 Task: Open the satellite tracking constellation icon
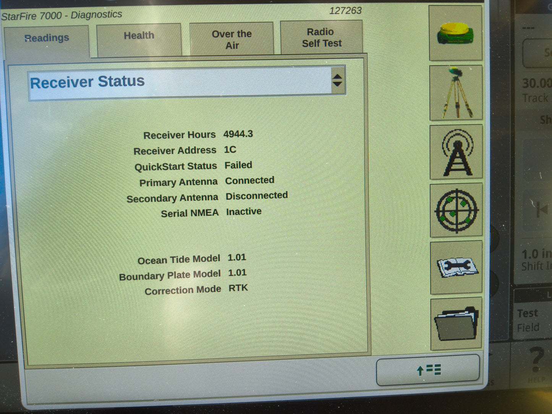click(x=456, y=211)
